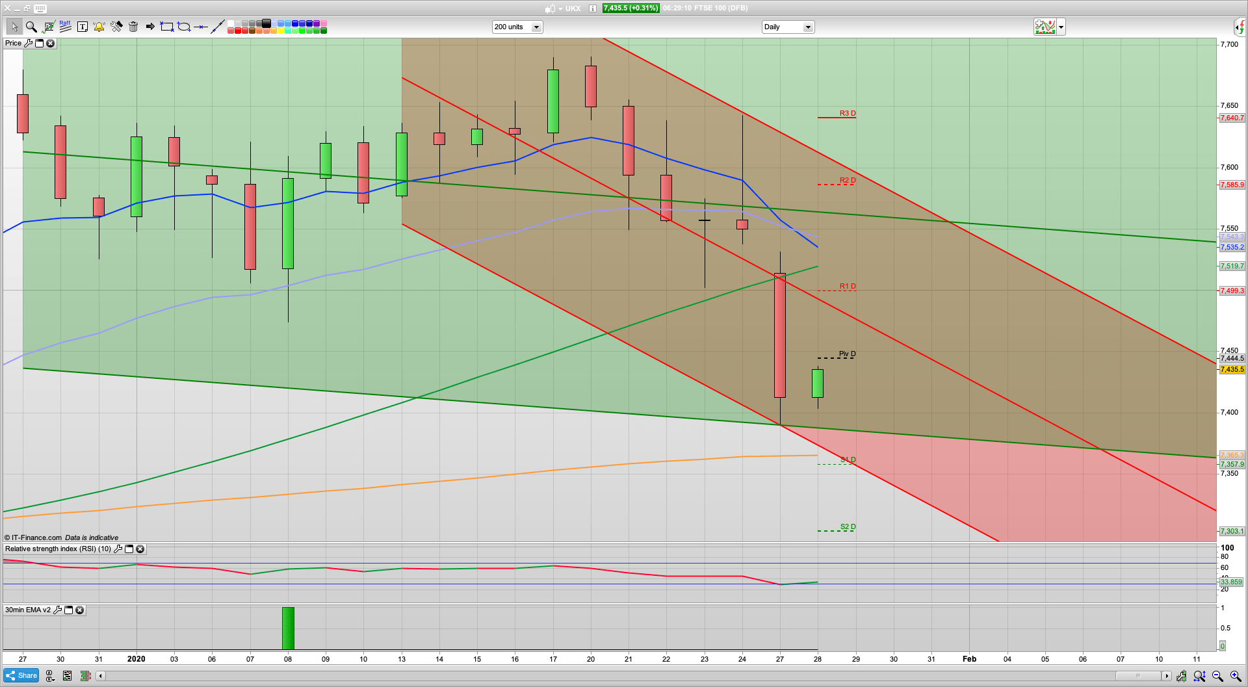
Task: Remove the RSI indicator panel
Action: [x=140, y=549]
